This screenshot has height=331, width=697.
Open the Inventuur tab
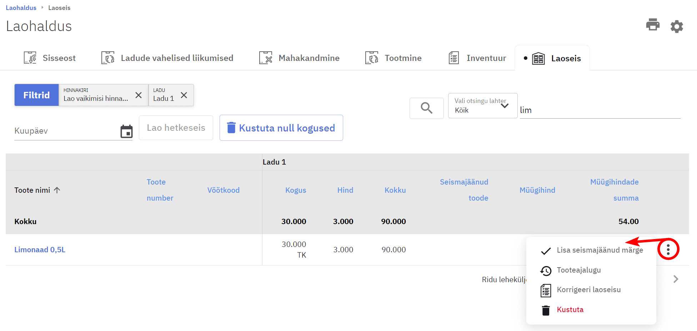pos(477,58)
